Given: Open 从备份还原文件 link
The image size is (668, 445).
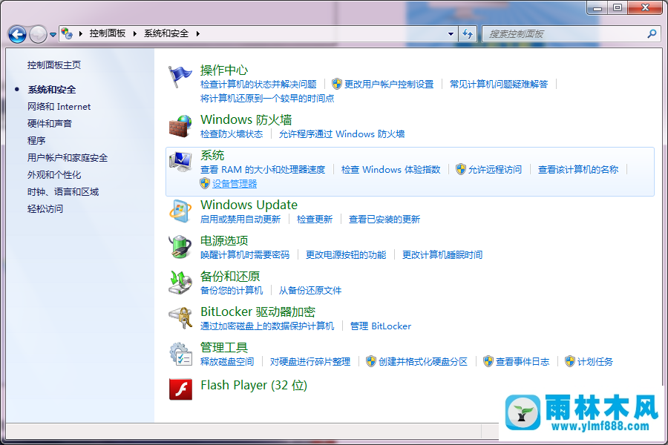Looking at the screenshot, I should 310,291.
